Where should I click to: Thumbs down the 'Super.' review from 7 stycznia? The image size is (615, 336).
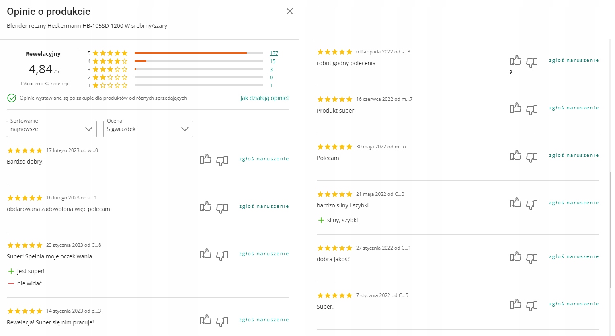(532, 305)
